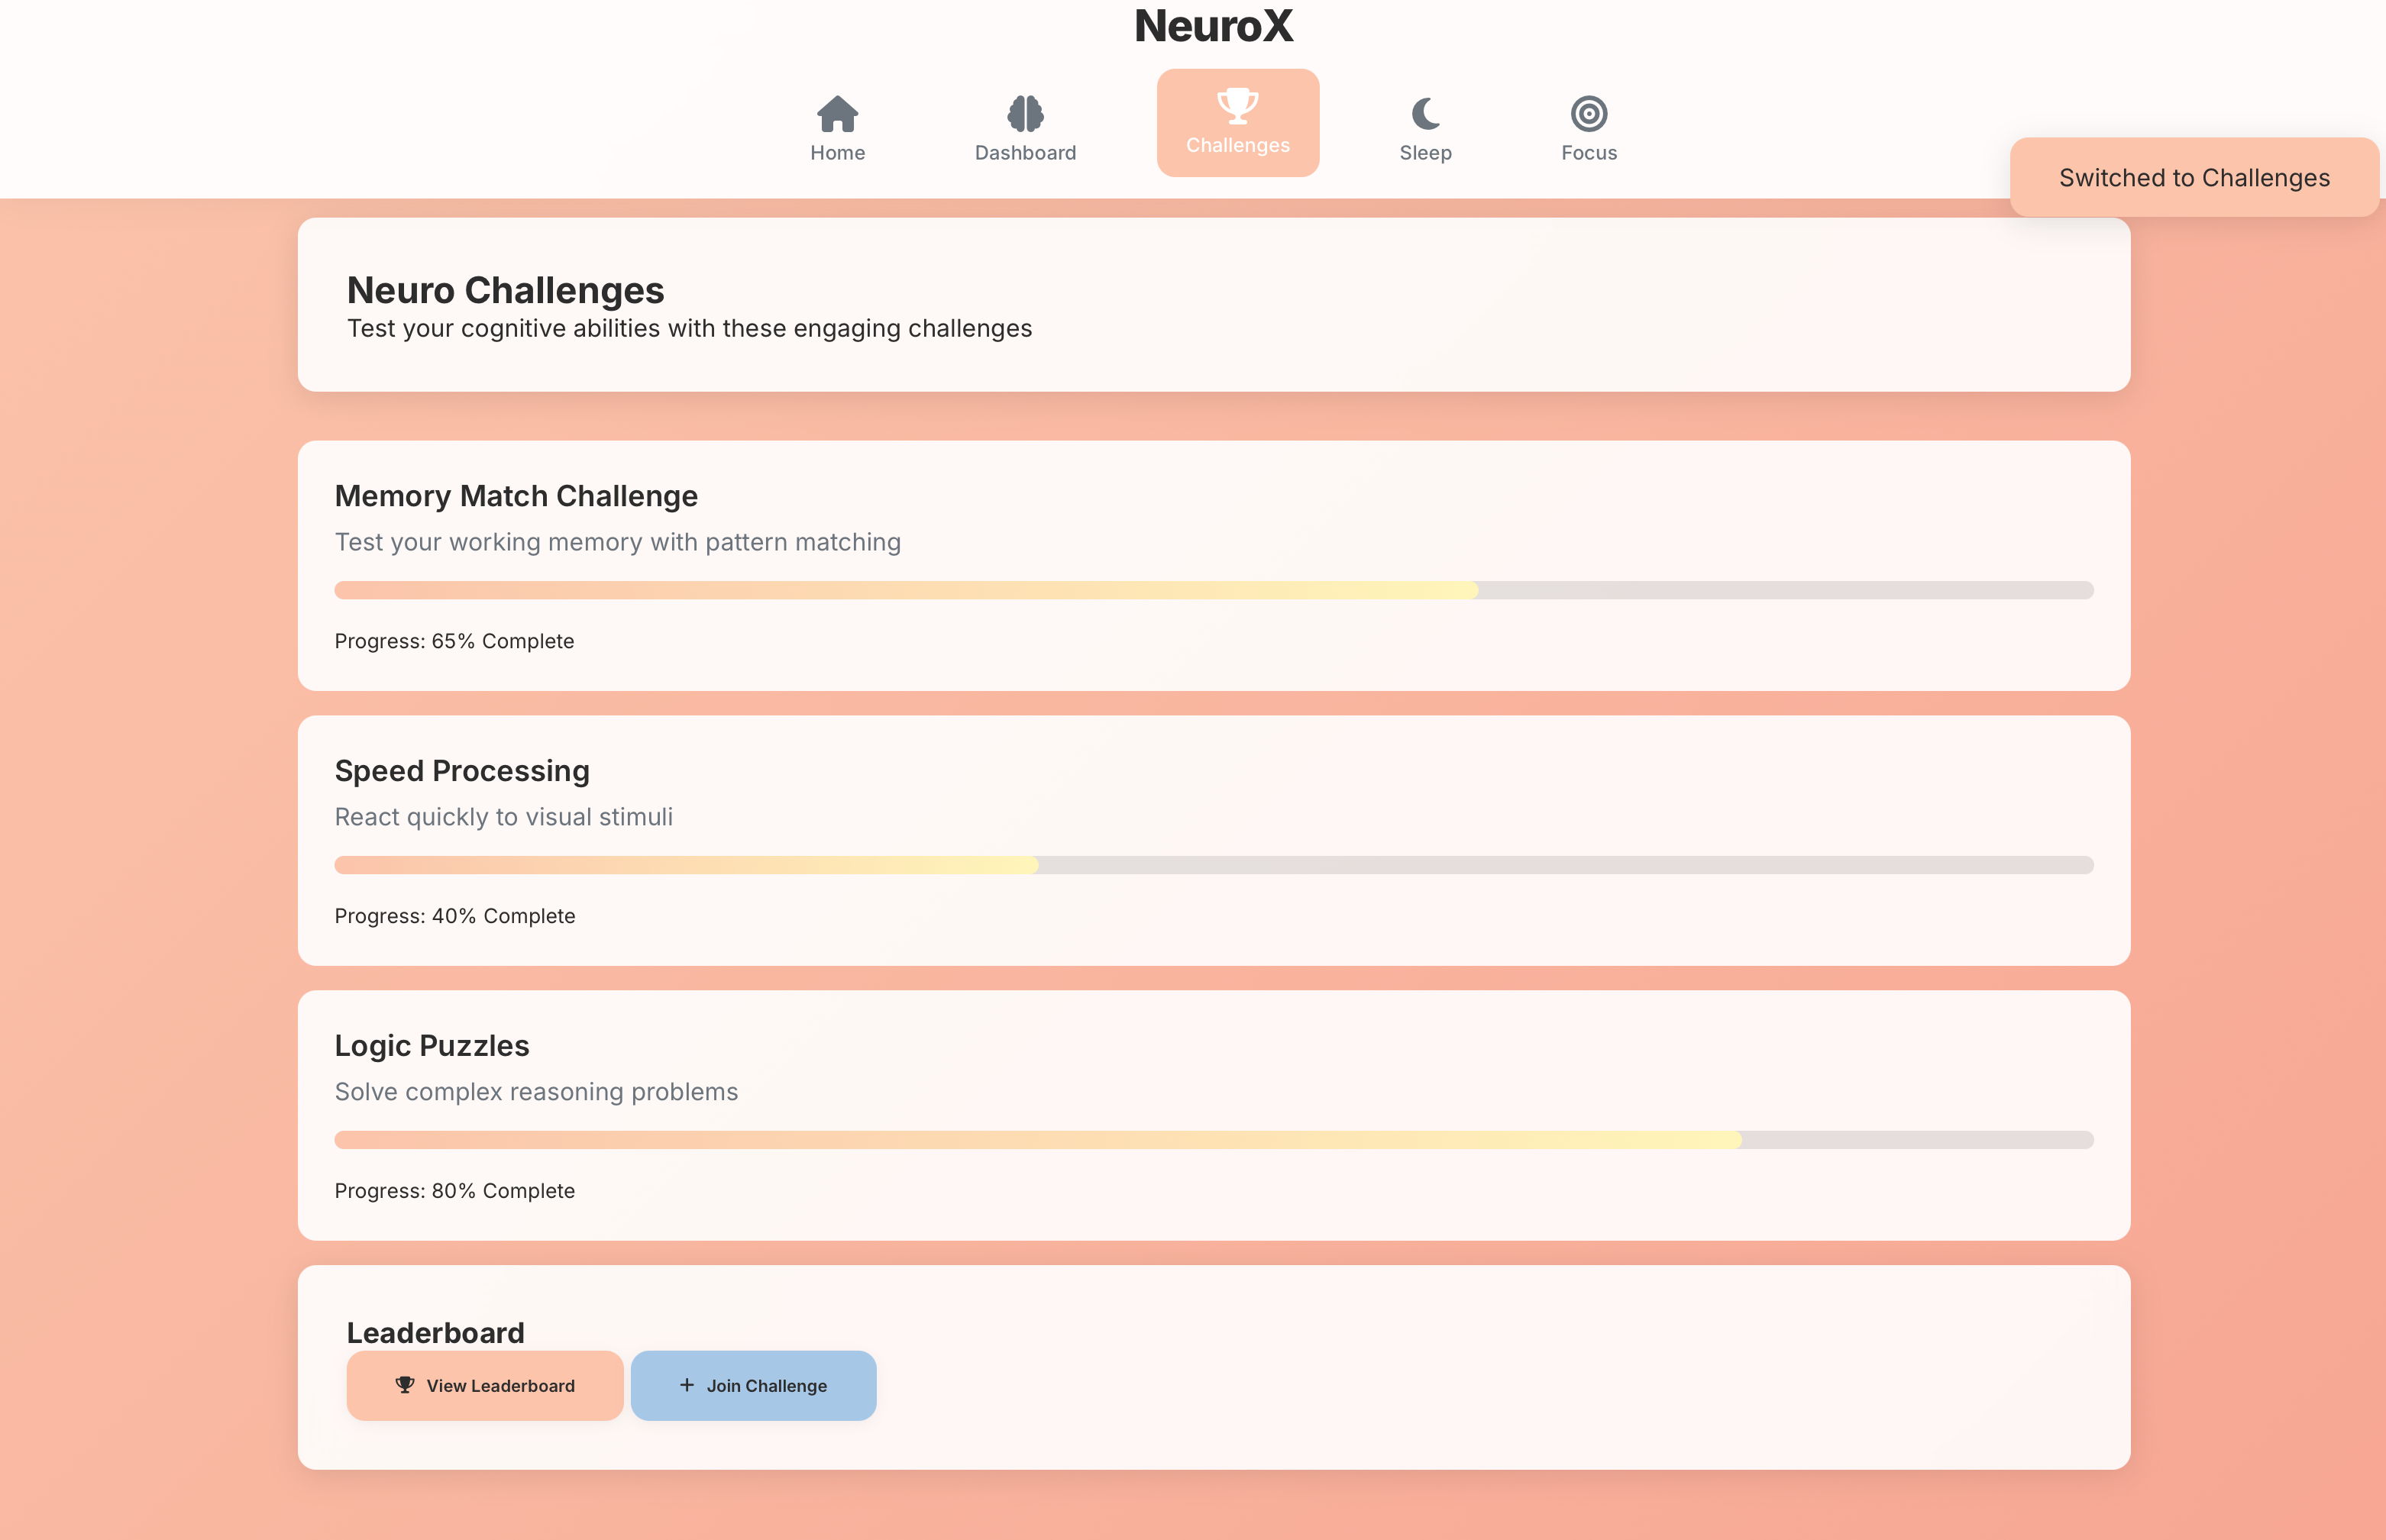Image resolution: width=2386 pixels, height=1540 pixels.
Task: Dismiss the Switched to Challenges notification
Action: (x=2193, y=178)
